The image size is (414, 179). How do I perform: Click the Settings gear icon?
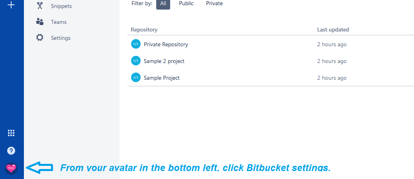[x=39, y=38]
